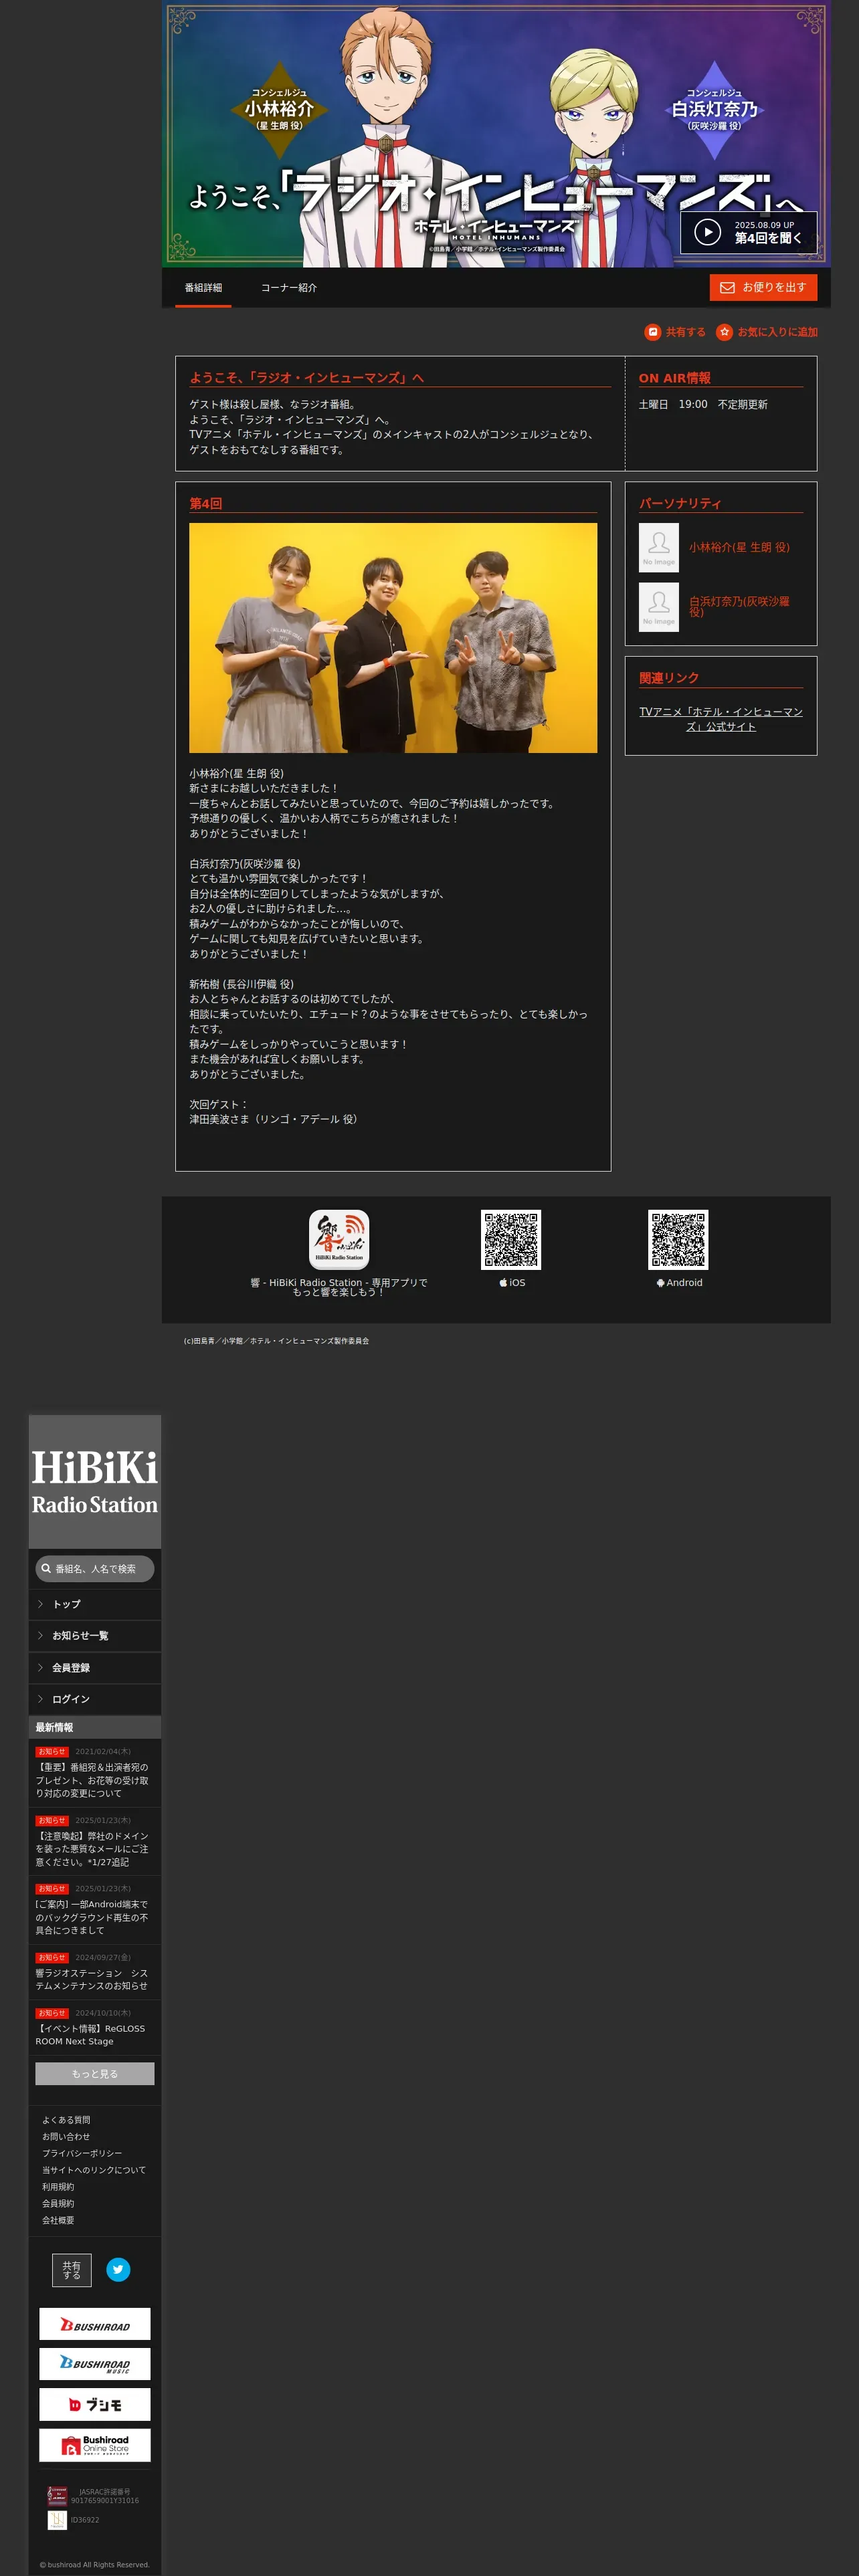Open the Bushiroad Online Store banner

pos(95,2445)
